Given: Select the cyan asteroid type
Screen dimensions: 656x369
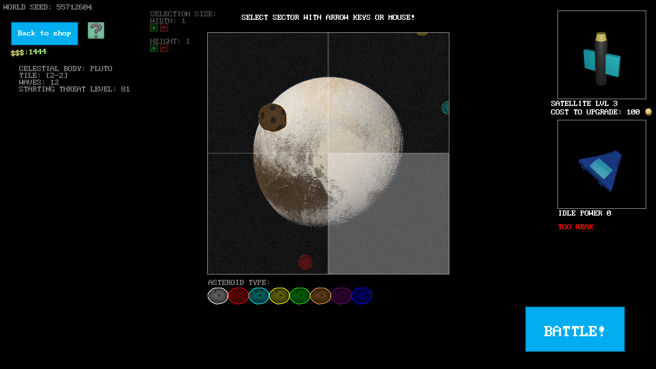Looking at the screenshot, I should point(259,296).
